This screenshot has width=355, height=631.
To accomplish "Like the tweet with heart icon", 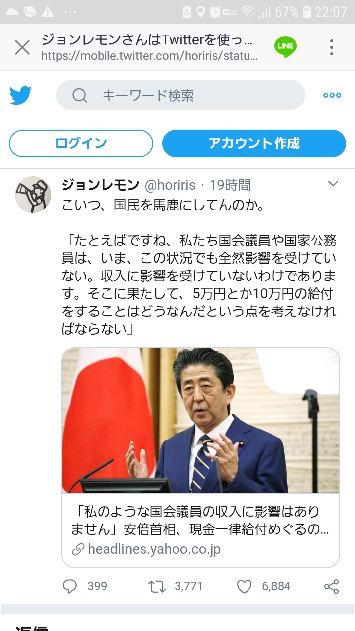I will [x=245, y=586].
